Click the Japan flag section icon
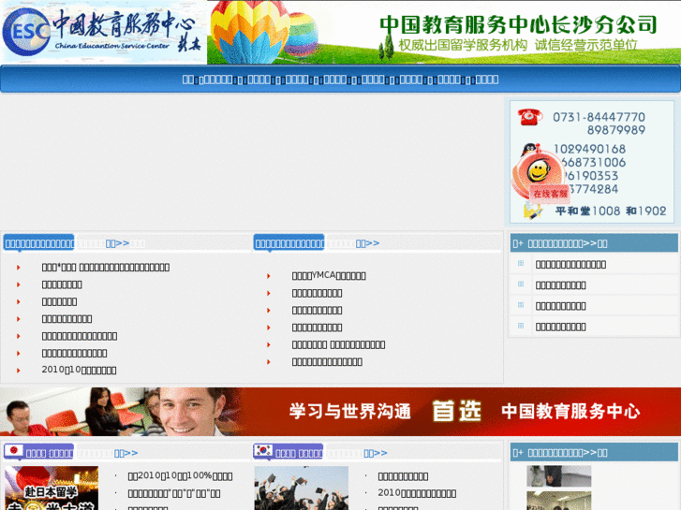 [13, 450]
